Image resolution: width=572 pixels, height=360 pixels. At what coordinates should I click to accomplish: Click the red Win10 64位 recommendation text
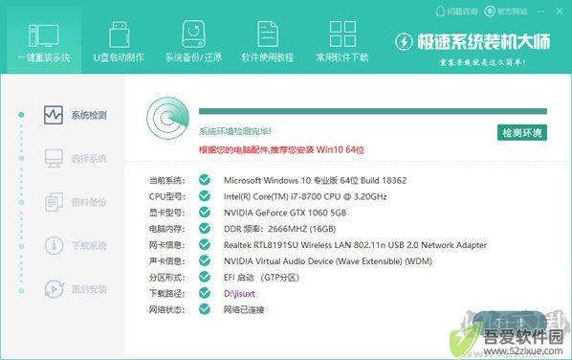click(281, 149)
